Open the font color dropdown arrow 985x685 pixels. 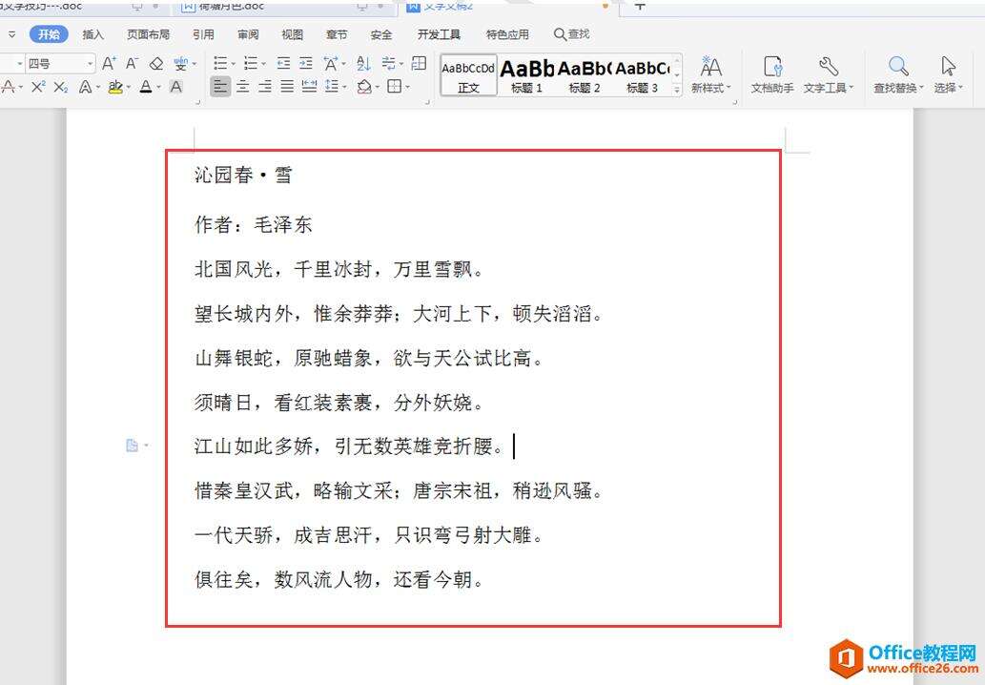(x=159, y=88)
